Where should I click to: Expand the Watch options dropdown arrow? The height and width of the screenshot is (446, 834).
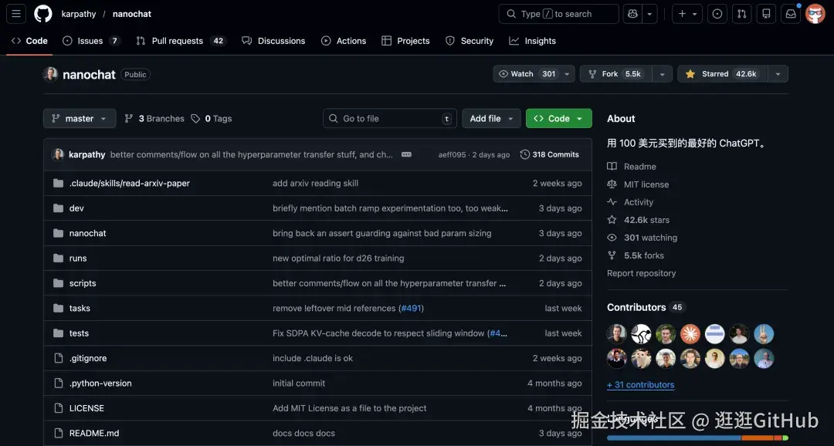(567, 74)
